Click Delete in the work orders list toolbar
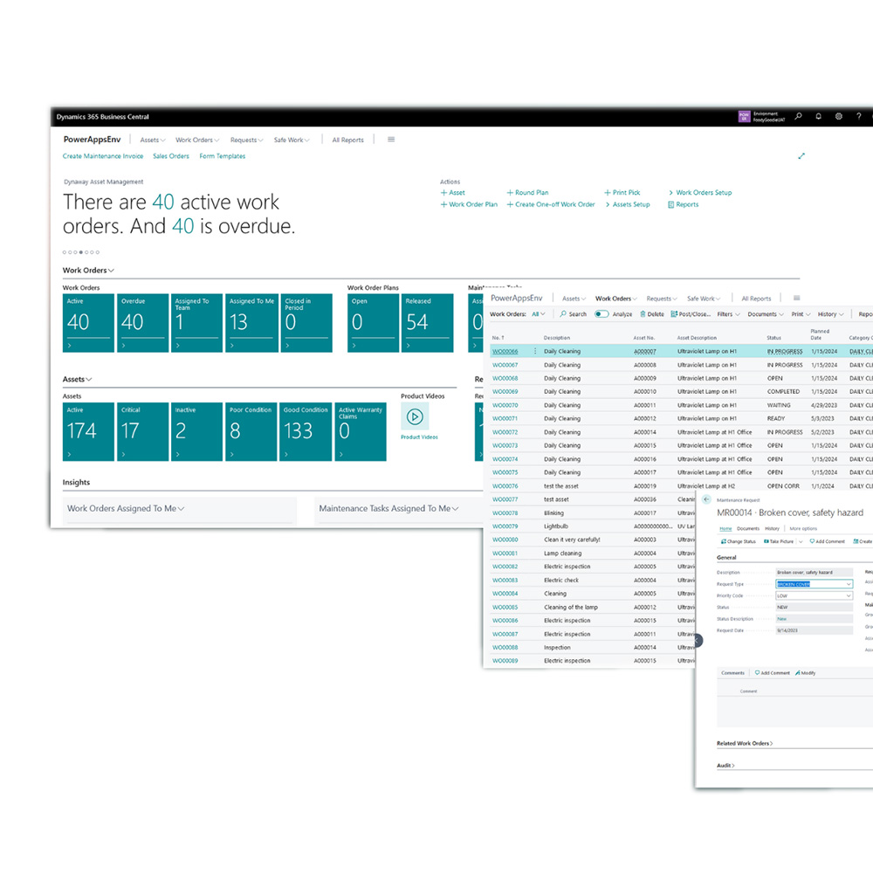873x873 pixels. point(652,314)
